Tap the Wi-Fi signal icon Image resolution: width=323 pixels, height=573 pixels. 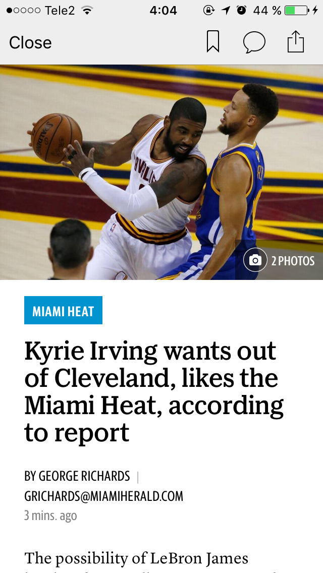click(87, 10)
